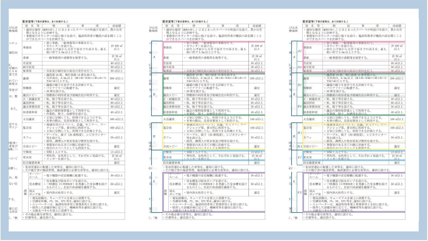Select 議場 in the unmarked left table
Screen dimensions: 428x241
click(26, 78)
